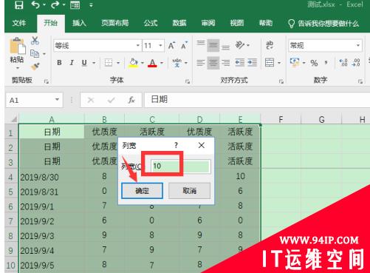The width and height of the screenshot is (370, 273).
Task: Confirm column width with 确定
Action: point(142,191)
